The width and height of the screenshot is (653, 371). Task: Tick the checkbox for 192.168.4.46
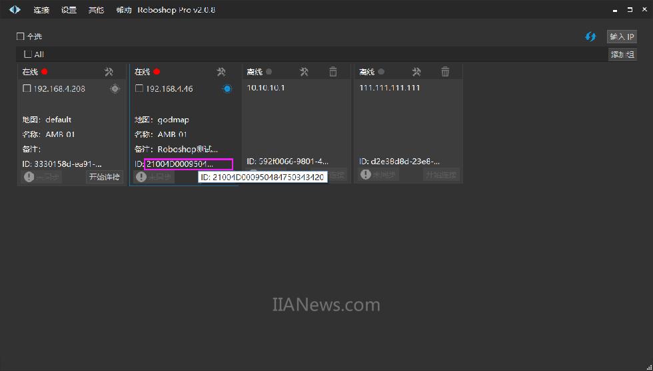point(139,88)
